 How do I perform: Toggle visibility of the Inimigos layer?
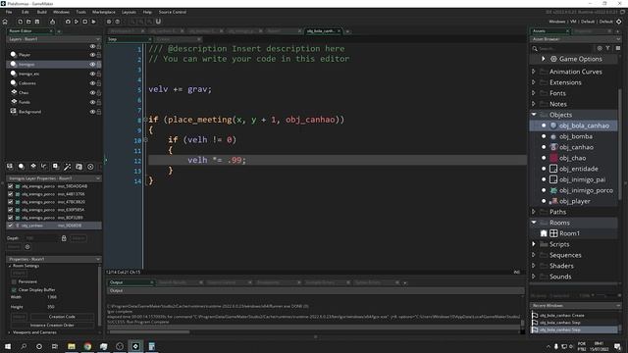pyautogui.click(x=92, y=65)
